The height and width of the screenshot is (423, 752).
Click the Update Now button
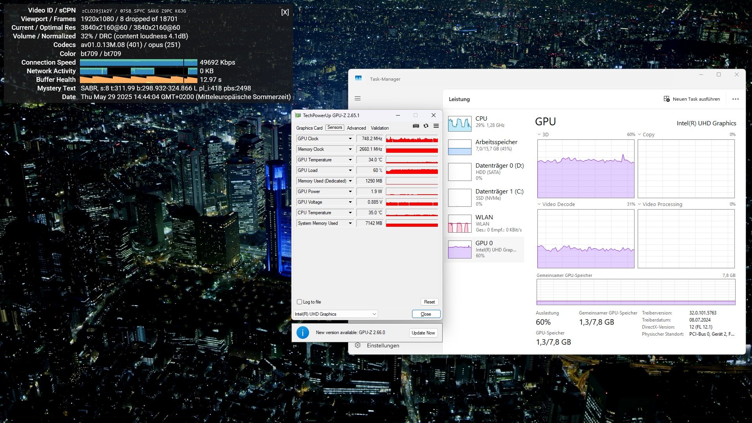pyautogui.click(x=423, y=333)
